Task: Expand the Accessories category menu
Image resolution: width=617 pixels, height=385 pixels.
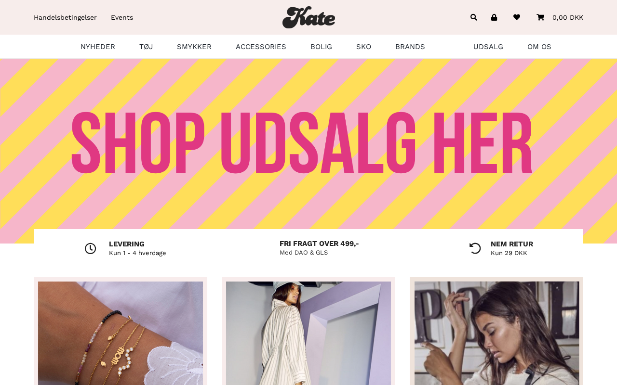Action: click(261, 47)
